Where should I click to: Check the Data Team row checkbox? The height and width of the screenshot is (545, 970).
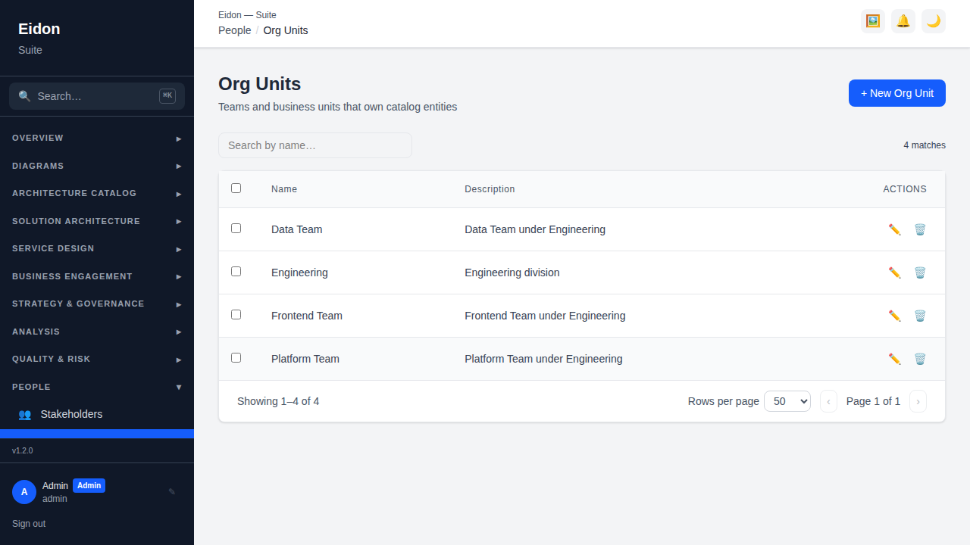236,228
